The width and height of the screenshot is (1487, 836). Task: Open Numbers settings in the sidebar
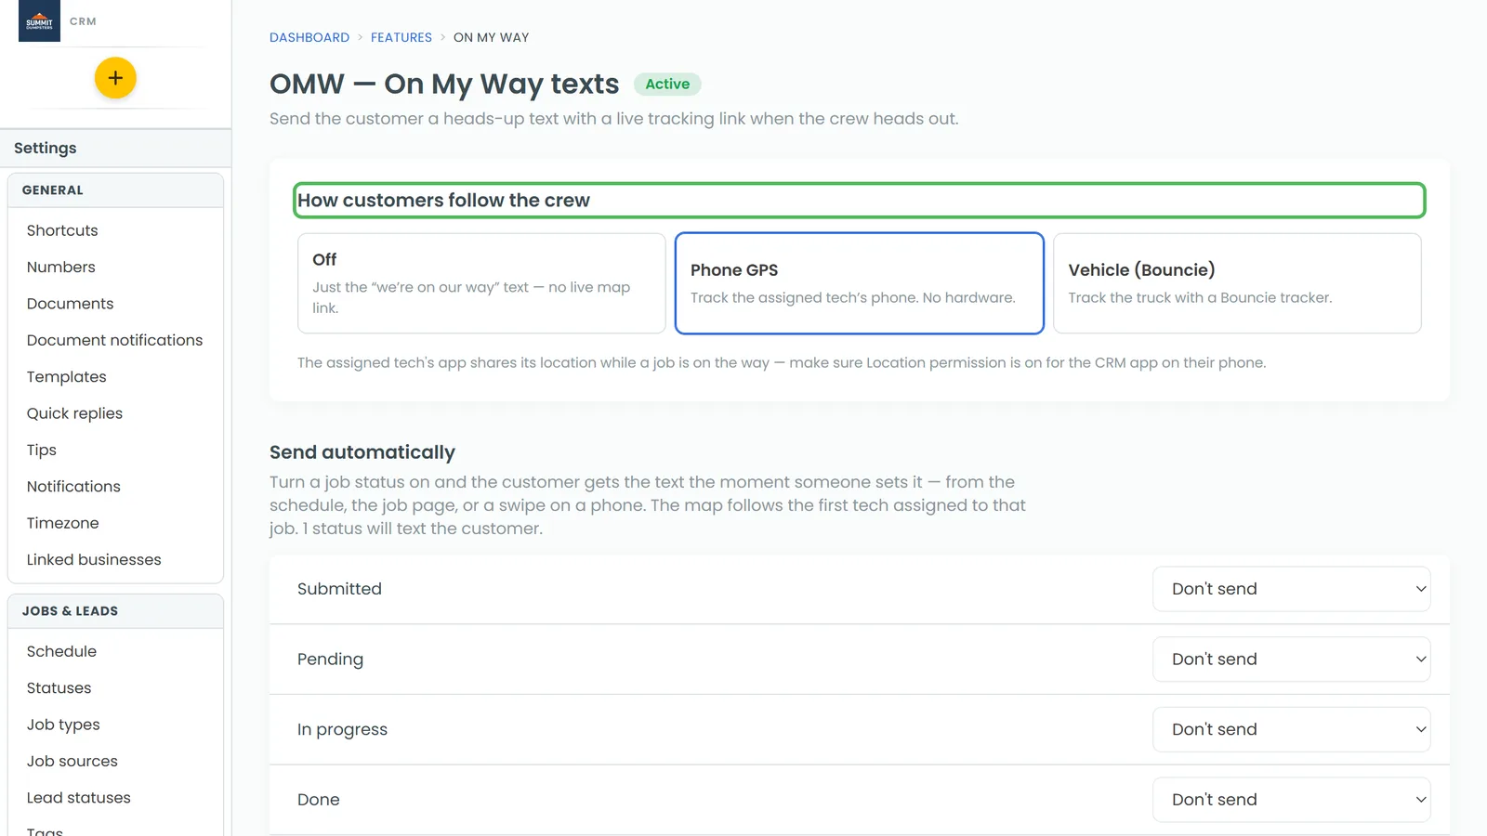61,267
